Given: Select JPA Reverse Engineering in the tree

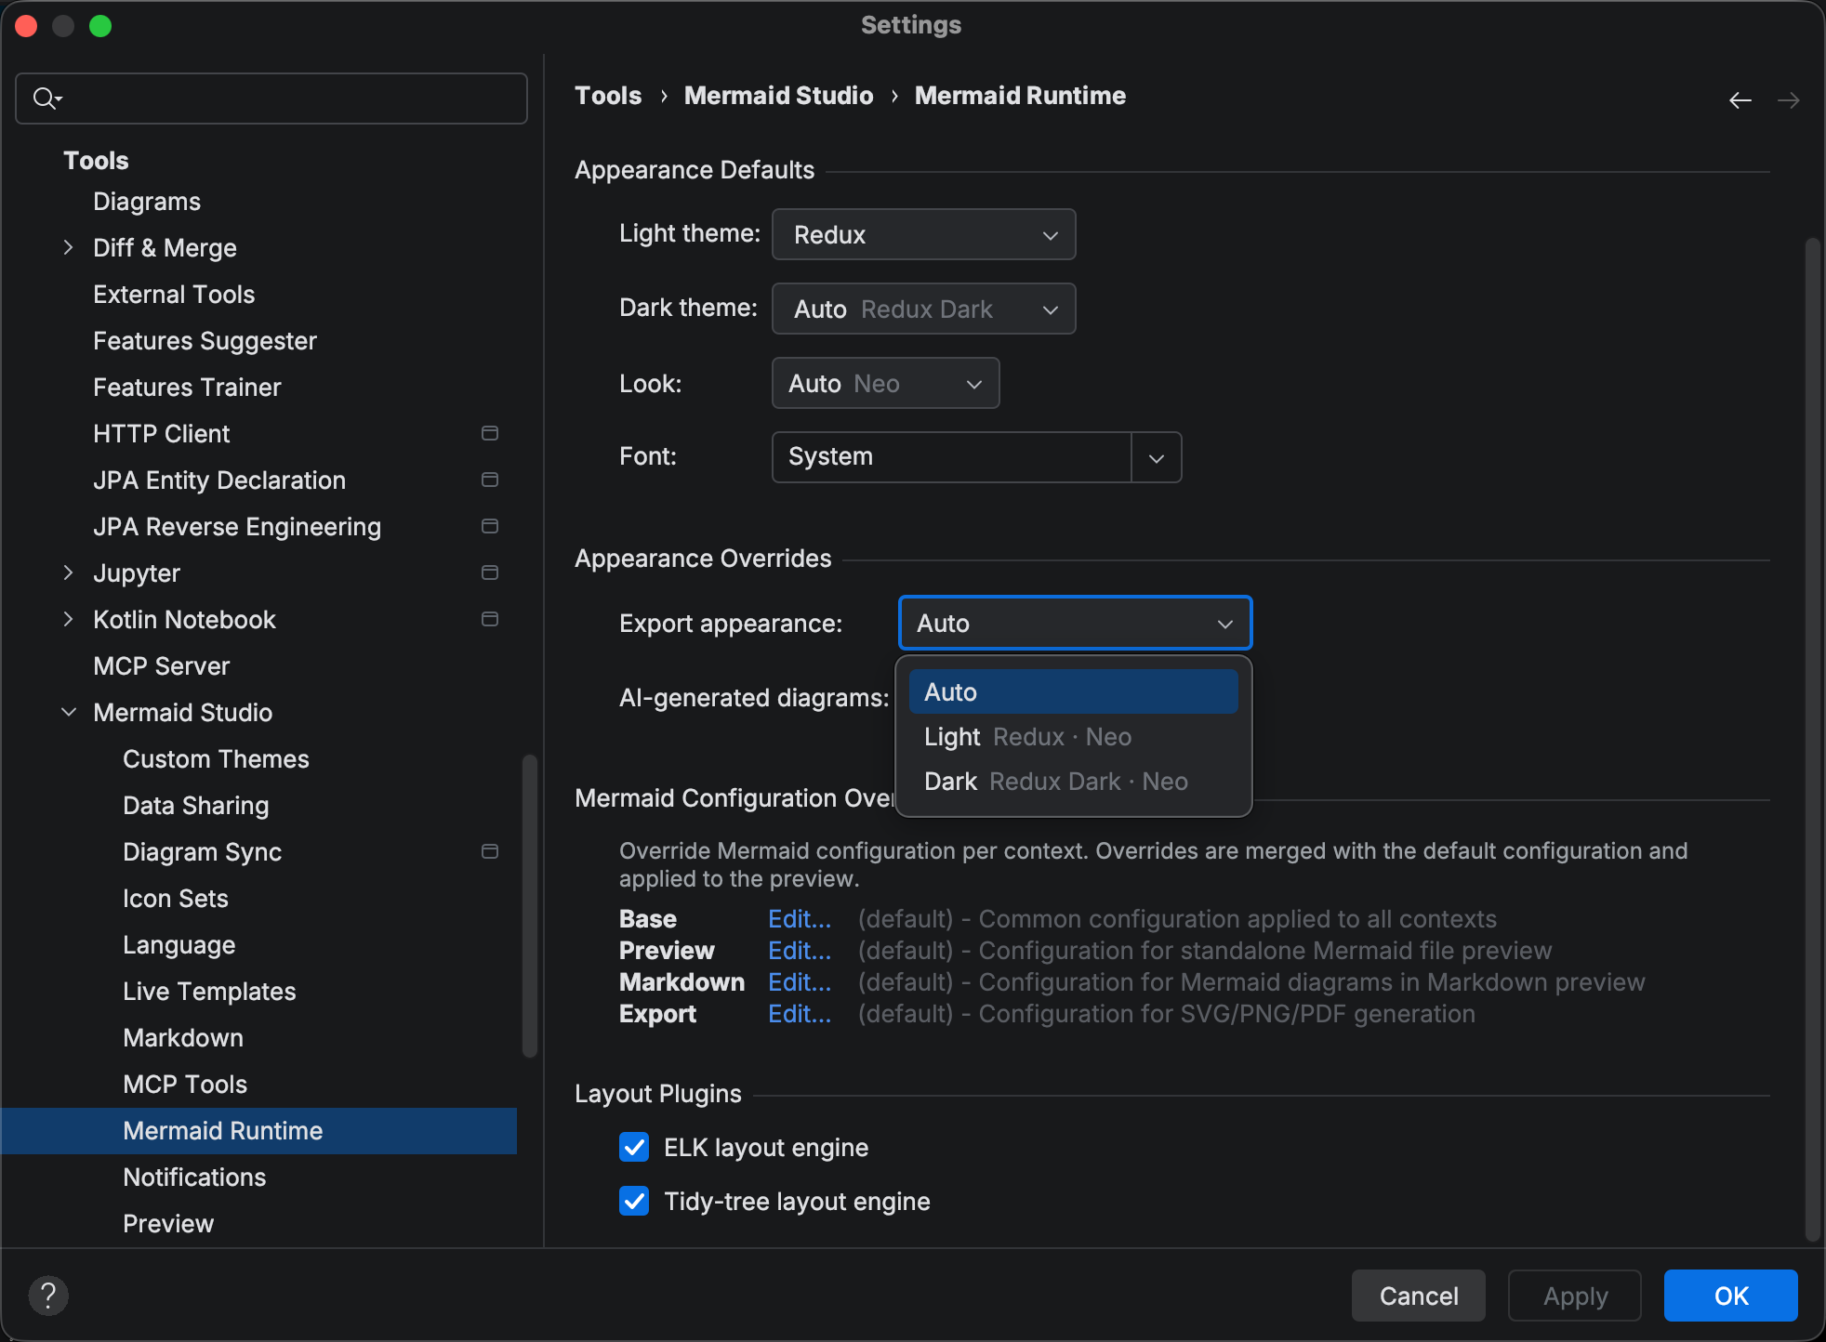Looking at the screenshot, I should [237, 526].
